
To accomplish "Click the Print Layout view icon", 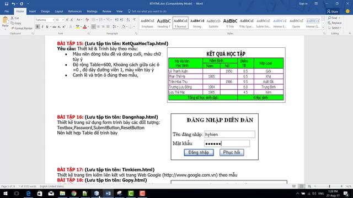I will pyautogui.click(x=302, y=186).
